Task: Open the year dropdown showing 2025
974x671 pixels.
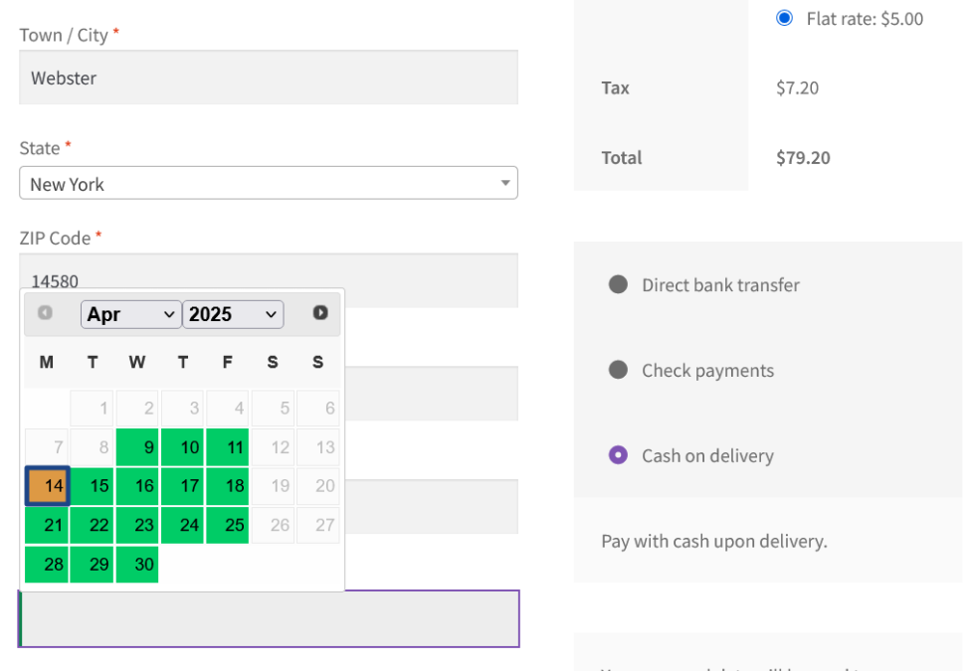Action: (233, 314)
